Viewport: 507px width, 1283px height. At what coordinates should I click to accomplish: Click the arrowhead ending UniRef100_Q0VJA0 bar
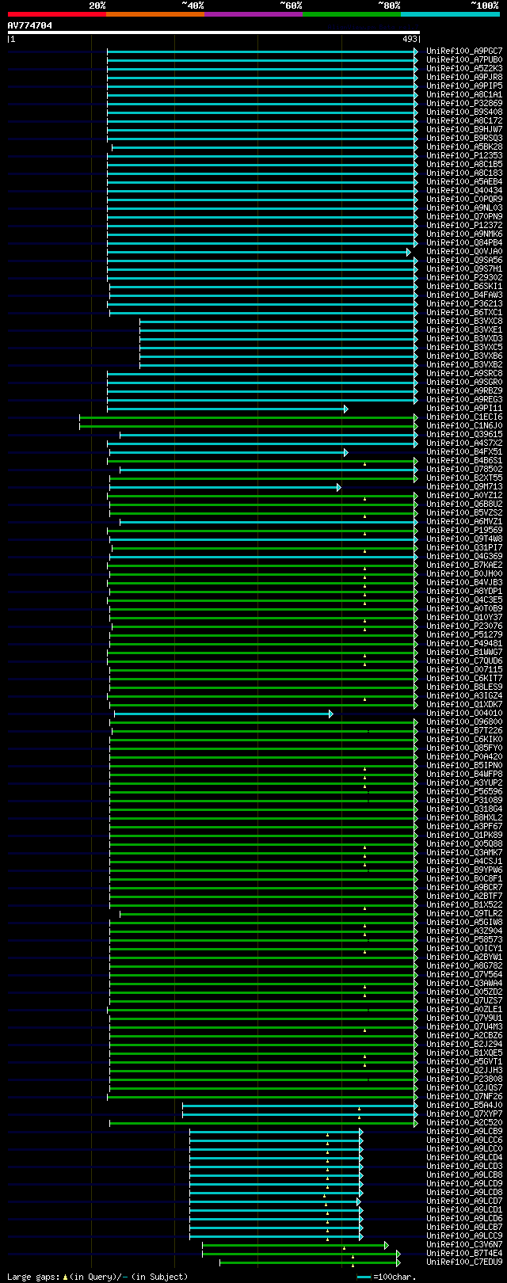click(x=410, y=252)
